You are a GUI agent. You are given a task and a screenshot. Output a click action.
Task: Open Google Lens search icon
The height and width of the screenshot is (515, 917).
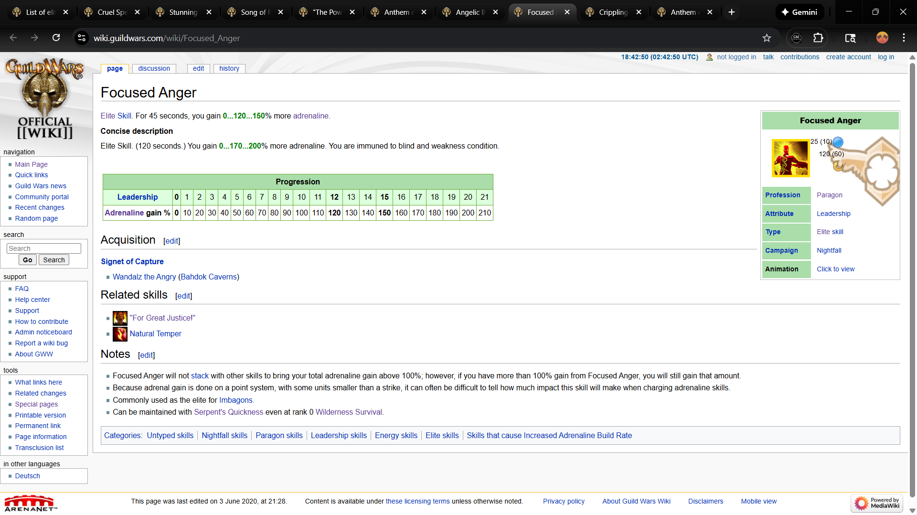(x=850, y=38)
